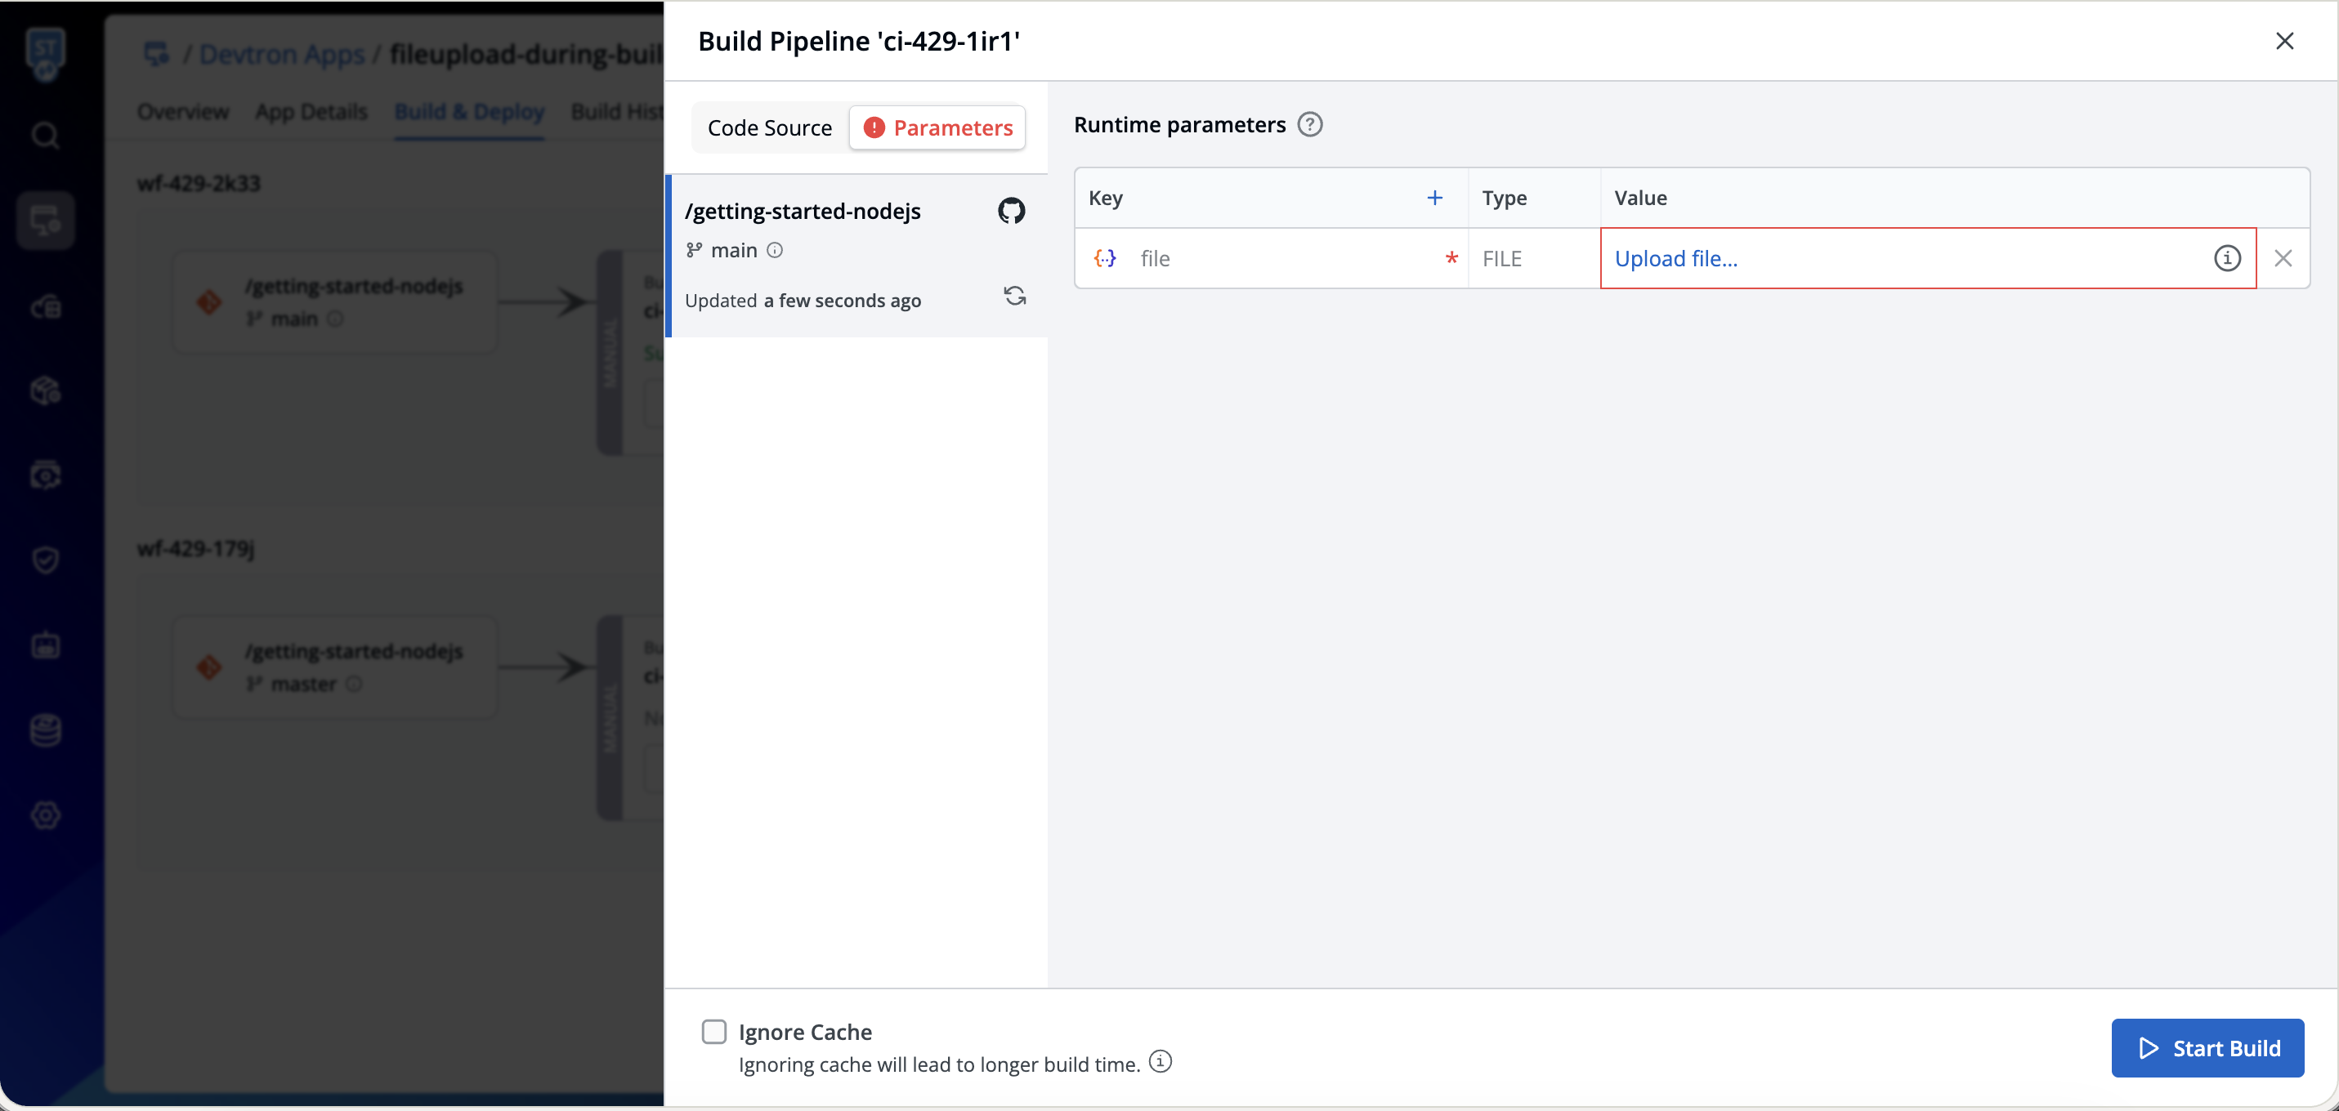Select /getting-started-nodejs source entry

coord(858,256)
